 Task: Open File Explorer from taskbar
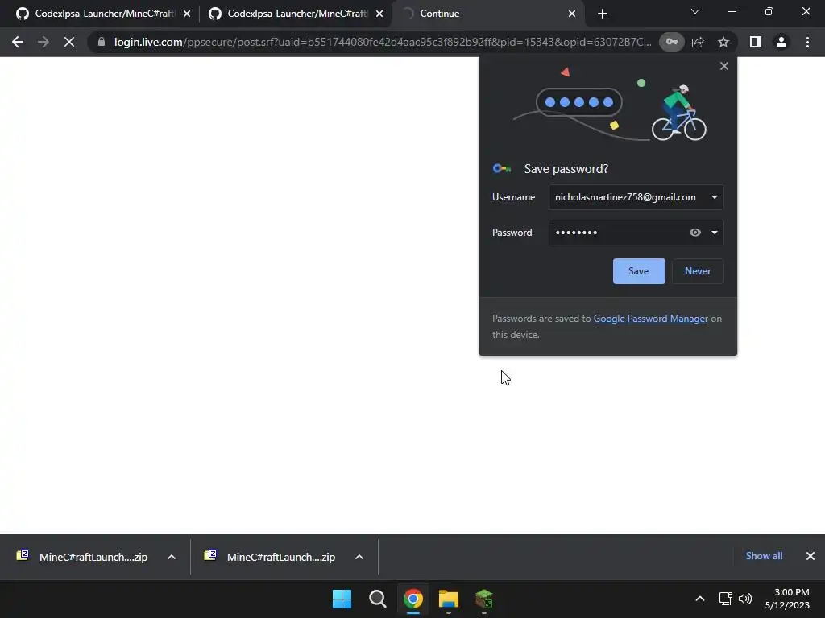click(448, 599)
